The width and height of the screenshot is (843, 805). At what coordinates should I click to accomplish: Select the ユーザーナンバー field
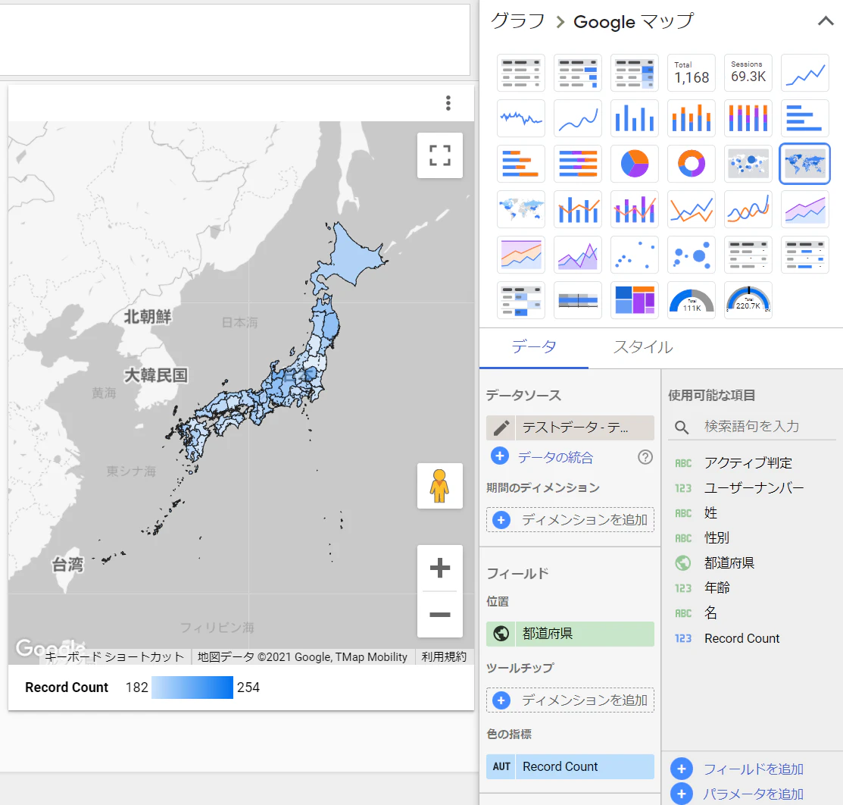754,488
